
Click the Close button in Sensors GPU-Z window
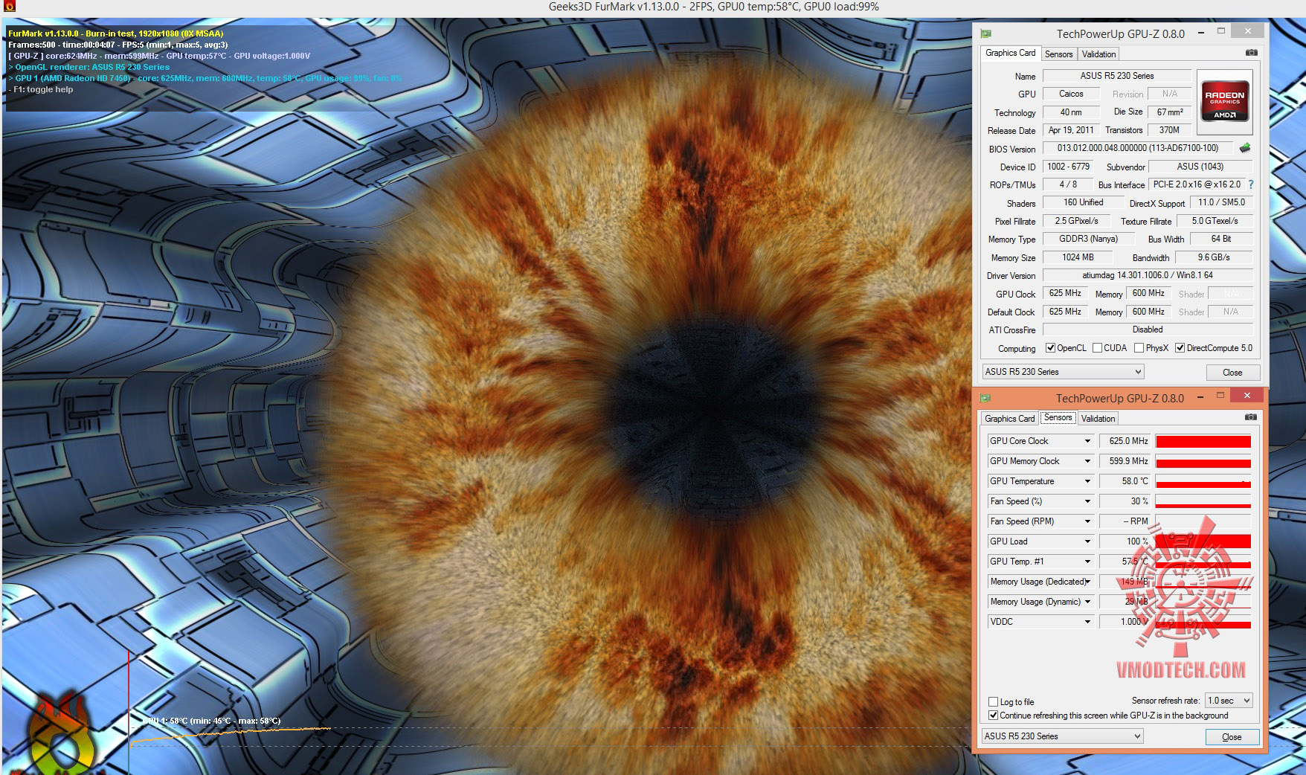coord(1232,737)
